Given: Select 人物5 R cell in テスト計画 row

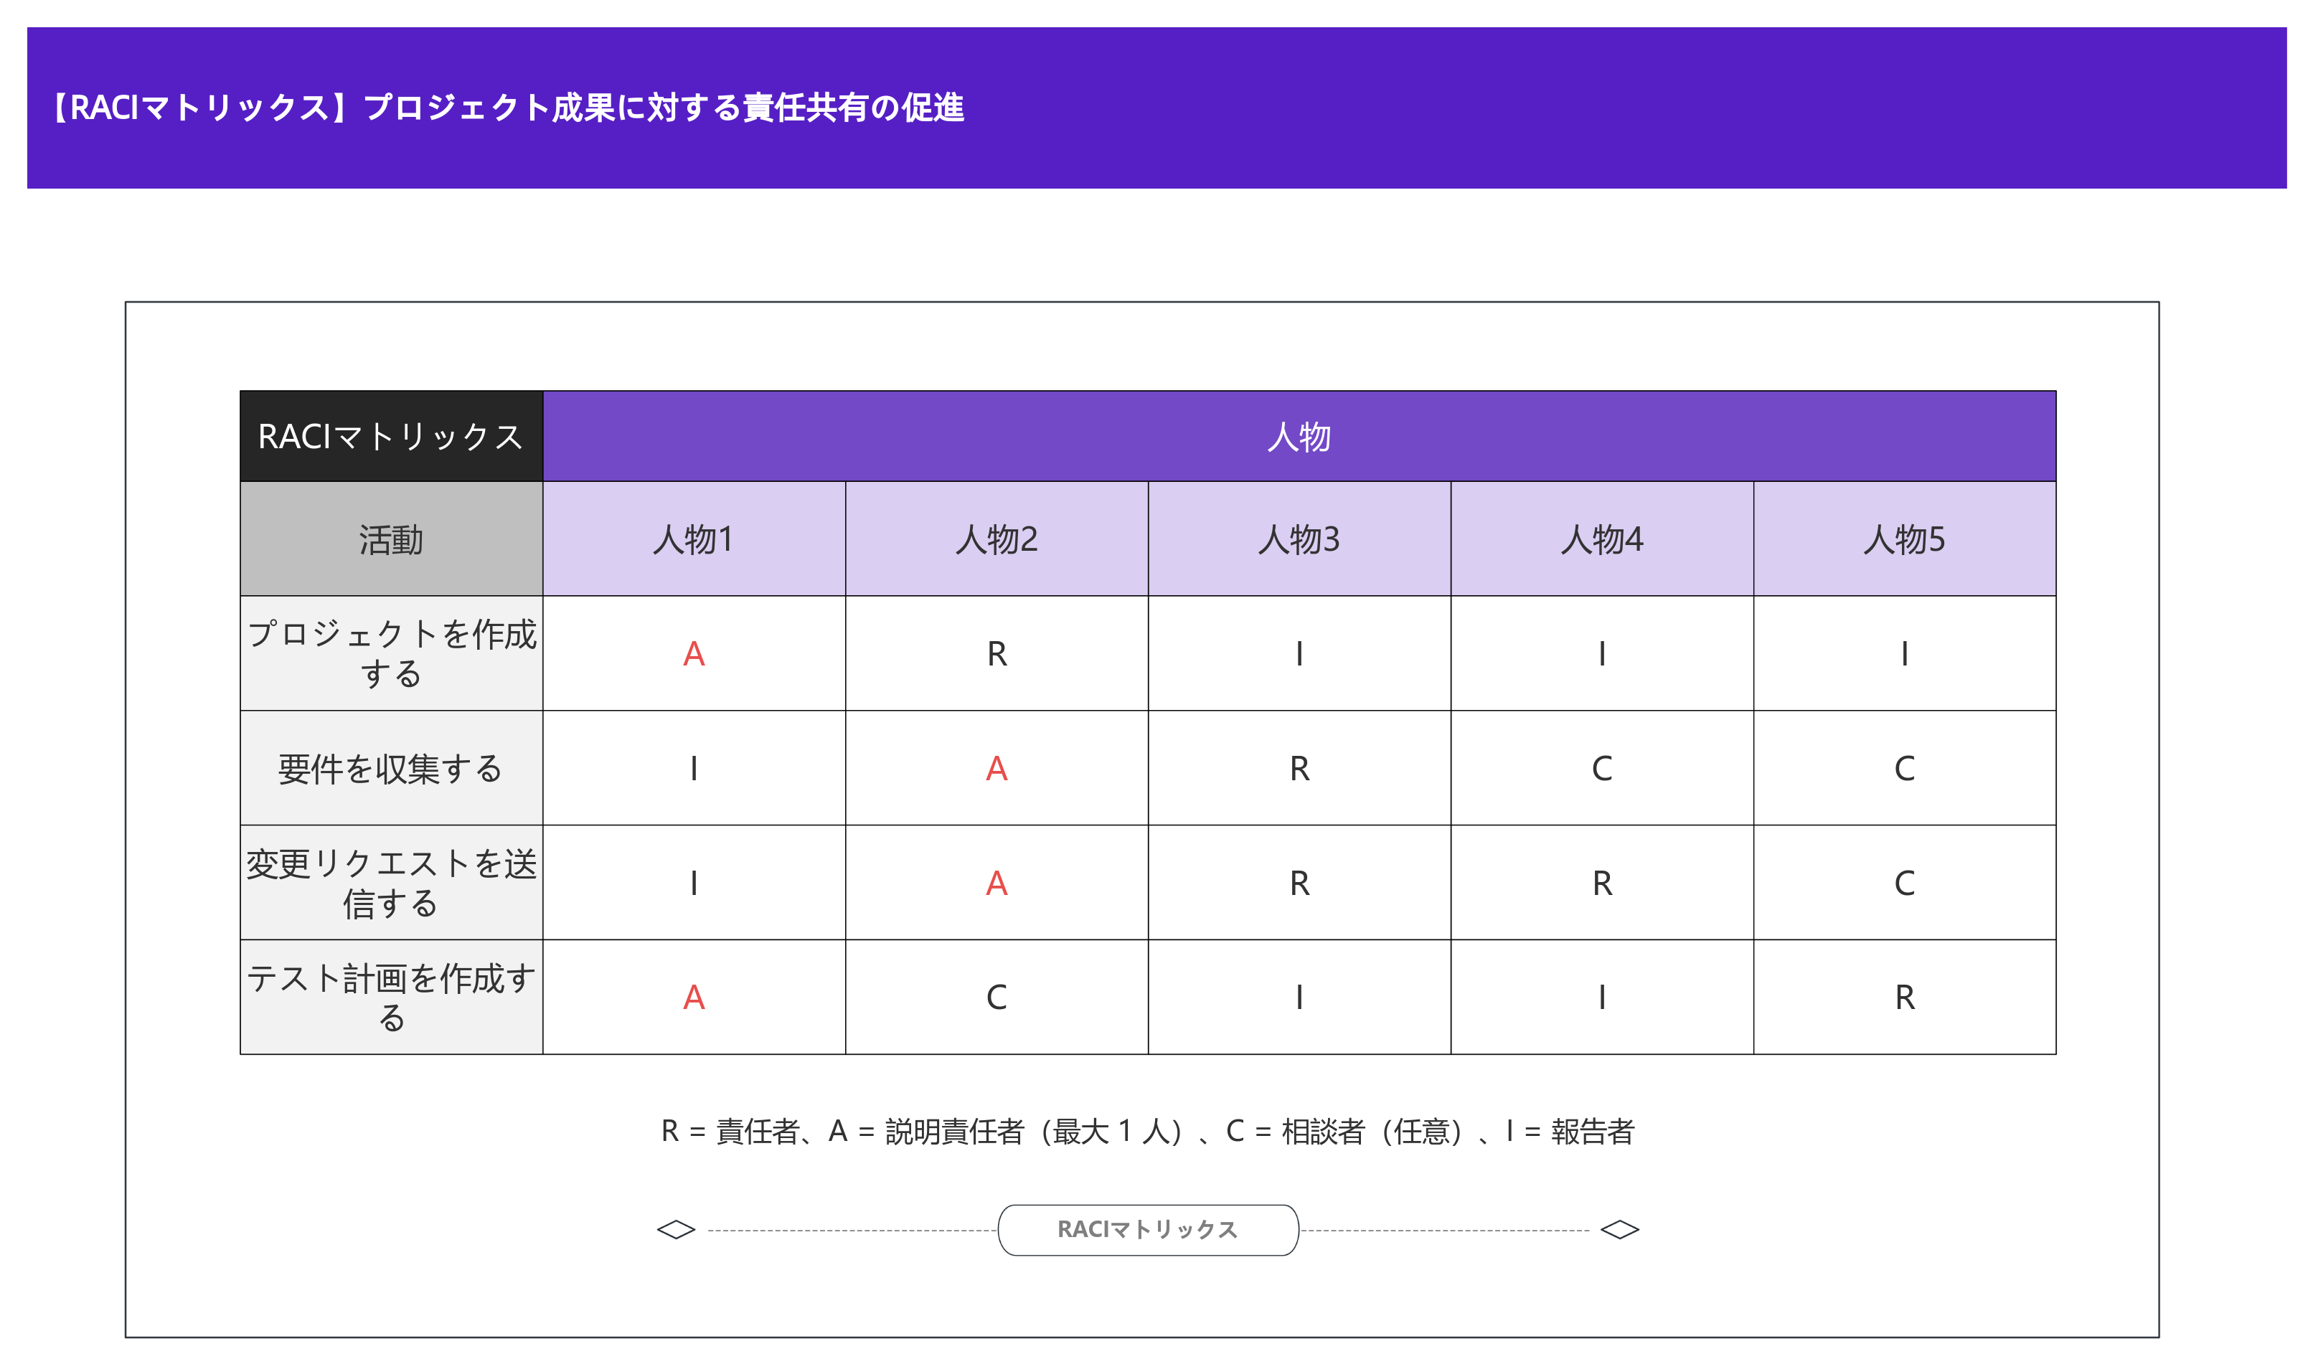Looking at the screenshot, I should 1905,998.
